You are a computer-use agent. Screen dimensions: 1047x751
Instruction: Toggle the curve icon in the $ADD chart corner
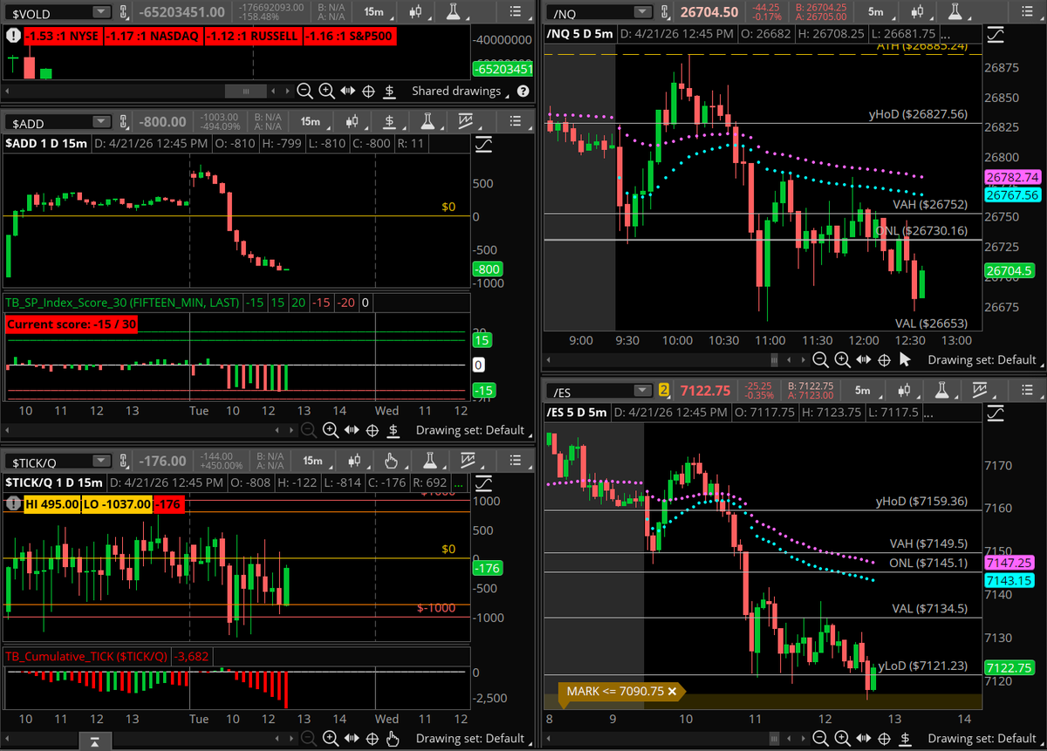(x=482, y=145)
